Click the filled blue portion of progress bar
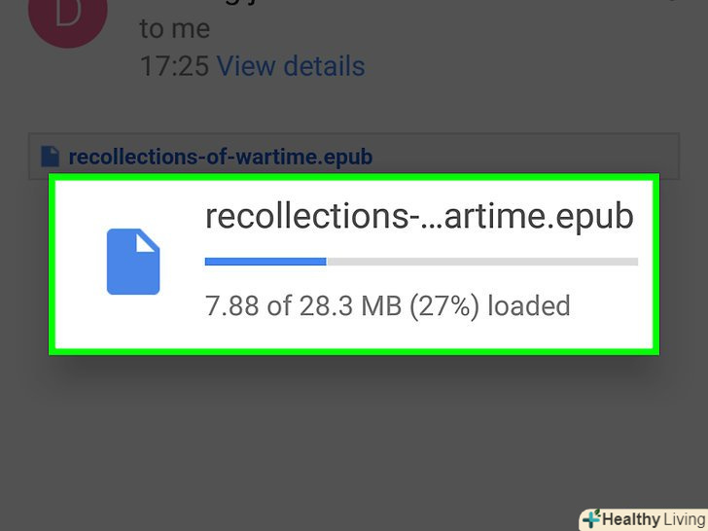Viewport: 708px width, 531px height. tap(265, 262)
